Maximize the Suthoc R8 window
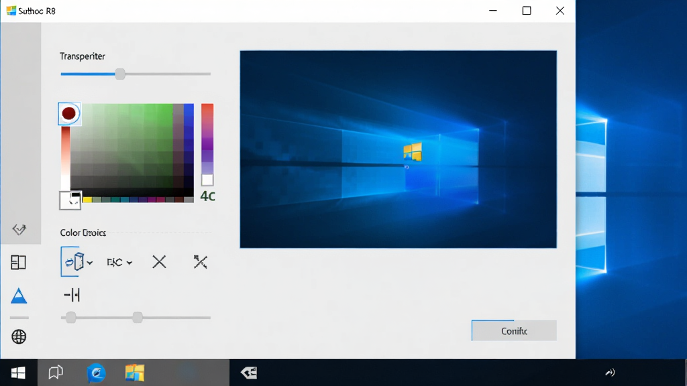The image size is (687, 386). click(x=527, y=11)
